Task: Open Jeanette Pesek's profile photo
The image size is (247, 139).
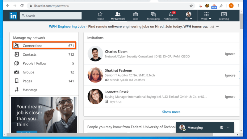Action: (x=95, y=96)
